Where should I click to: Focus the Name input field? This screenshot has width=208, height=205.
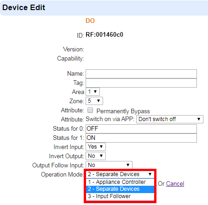pos(141,74)
